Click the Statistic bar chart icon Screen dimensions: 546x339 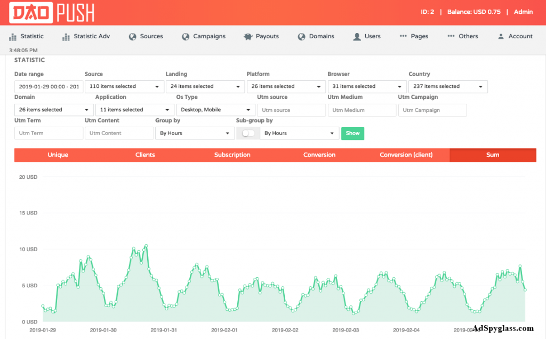tap(13, 37)
